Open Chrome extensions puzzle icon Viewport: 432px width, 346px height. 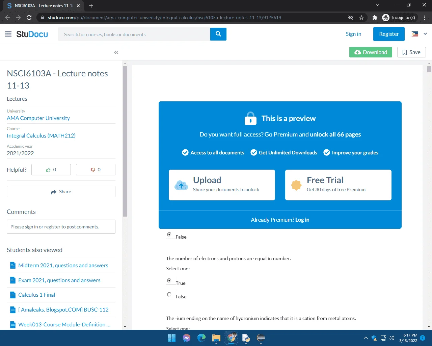coord(375,18)
